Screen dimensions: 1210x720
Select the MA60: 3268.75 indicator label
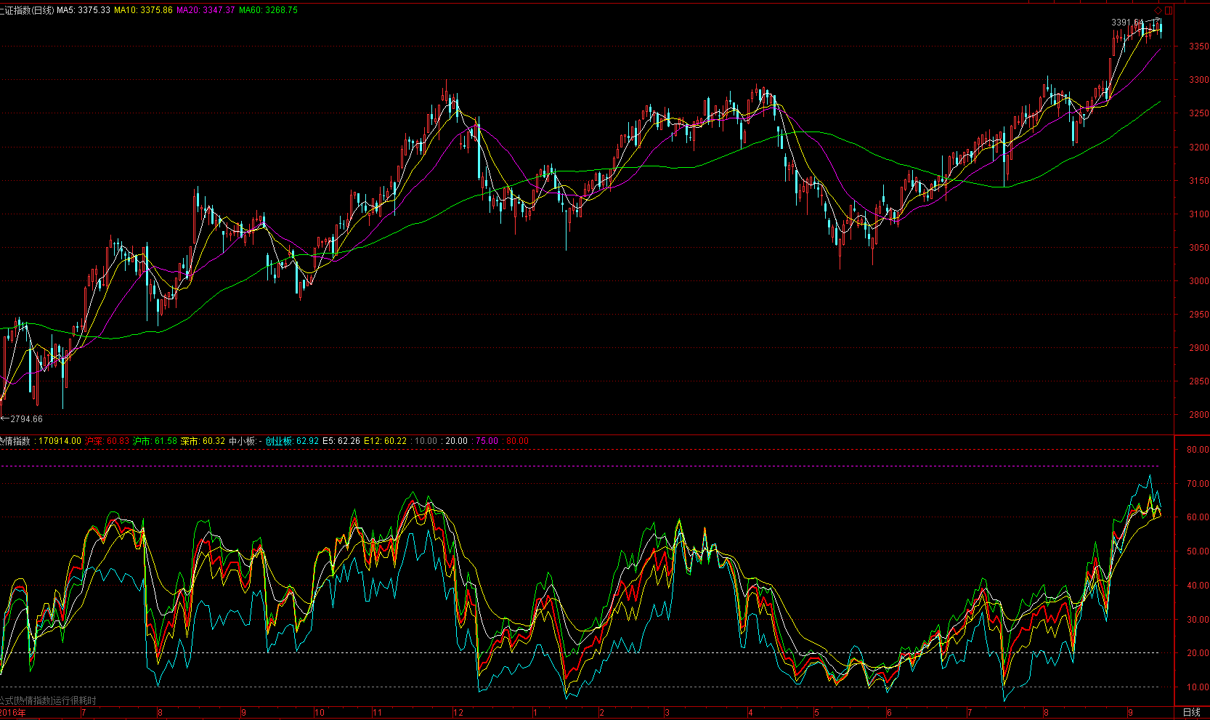(x=268, y=10)
